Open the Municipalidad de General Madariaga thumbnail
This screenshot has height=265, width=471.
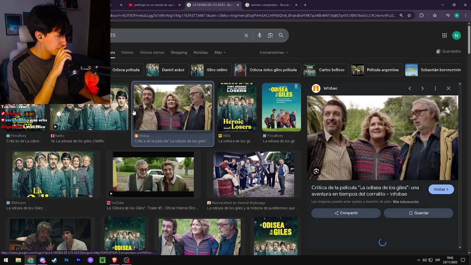point(254,174)
